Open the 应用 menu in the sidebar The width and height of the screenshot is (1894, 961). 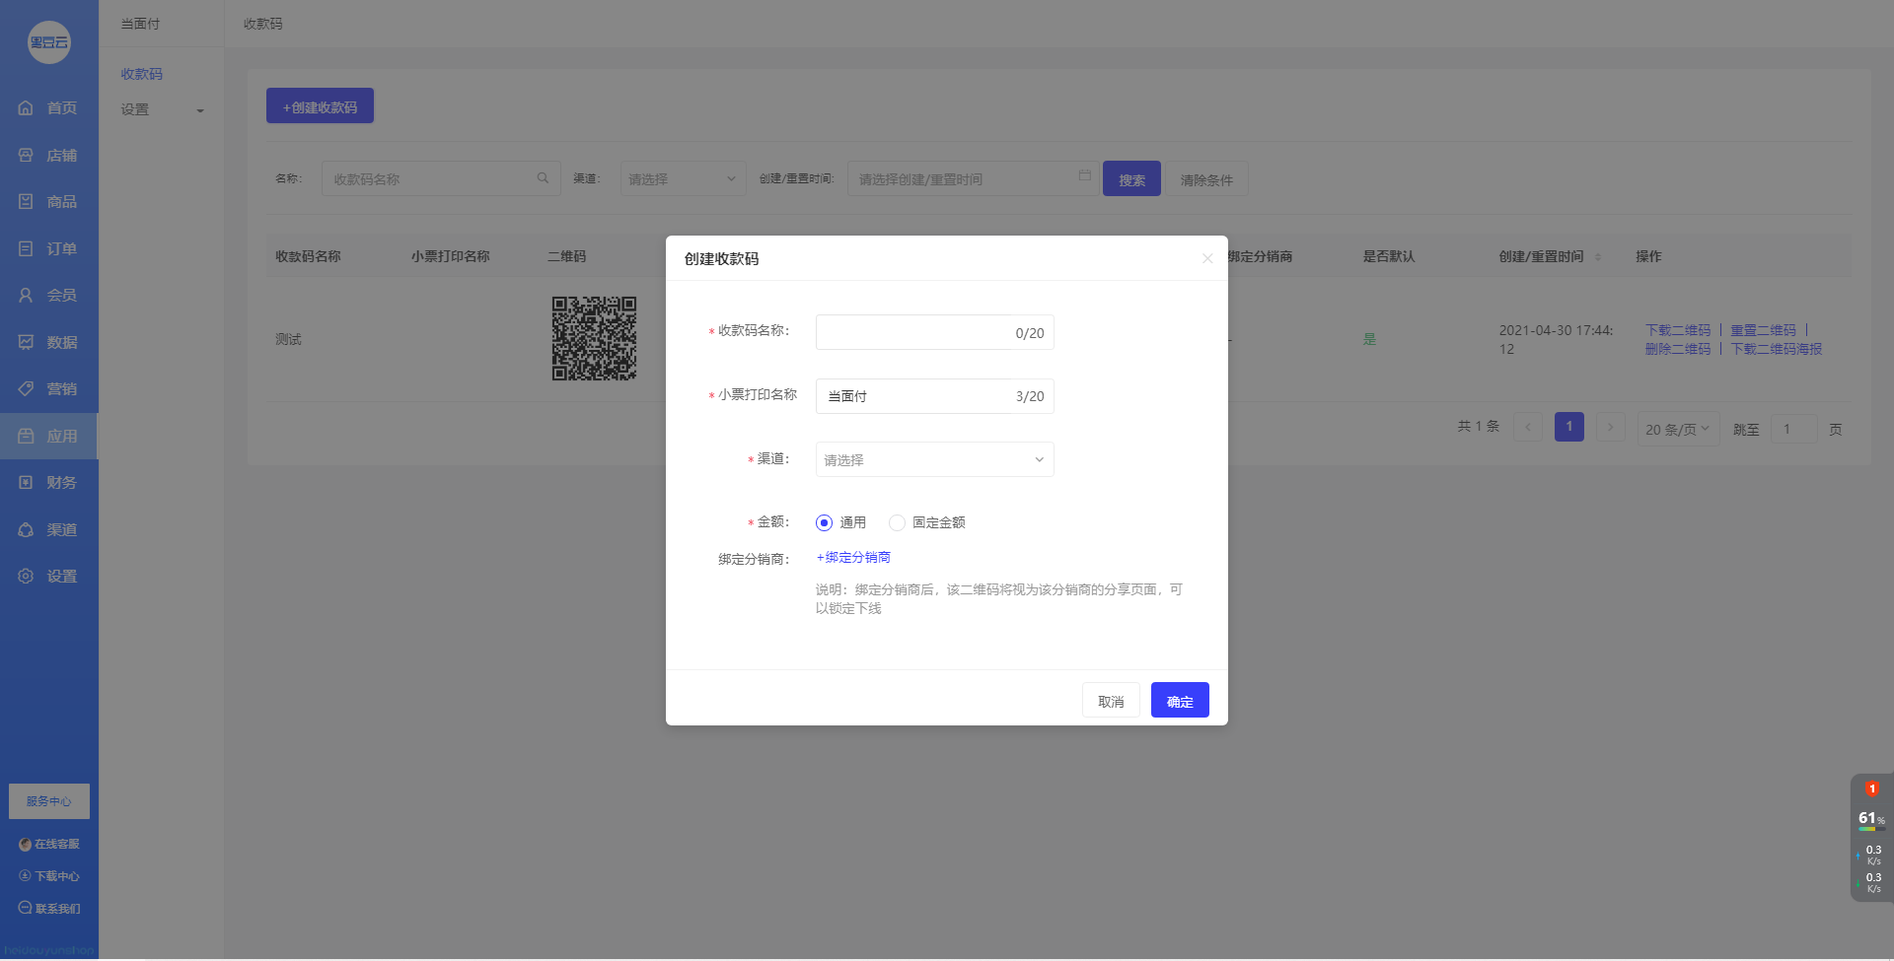point(49,436)
